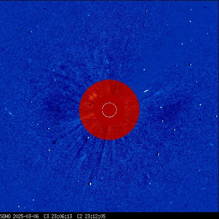This screenshot has width=219, height=219.
Task: Click the elongated bright streak right of red disk
Action: click(x=146, y=91)
